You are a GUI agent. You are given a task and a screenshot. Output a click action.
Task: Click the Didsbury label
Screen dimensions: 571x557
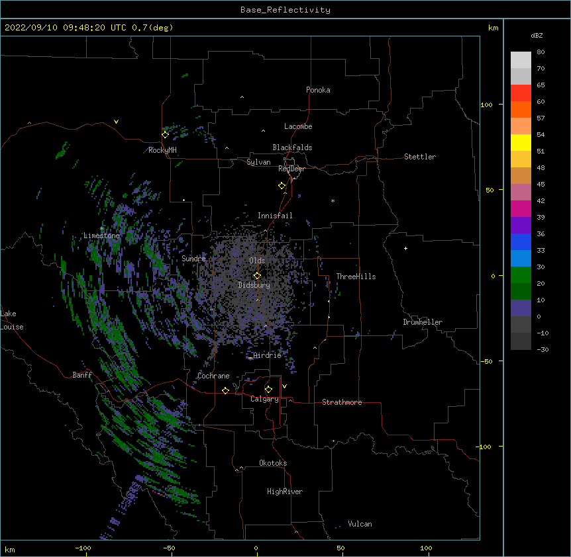tap(254, 285)
